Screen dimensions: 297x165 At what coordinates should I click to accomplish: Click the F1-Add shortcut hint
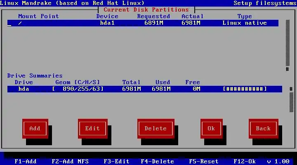(26, 161)
